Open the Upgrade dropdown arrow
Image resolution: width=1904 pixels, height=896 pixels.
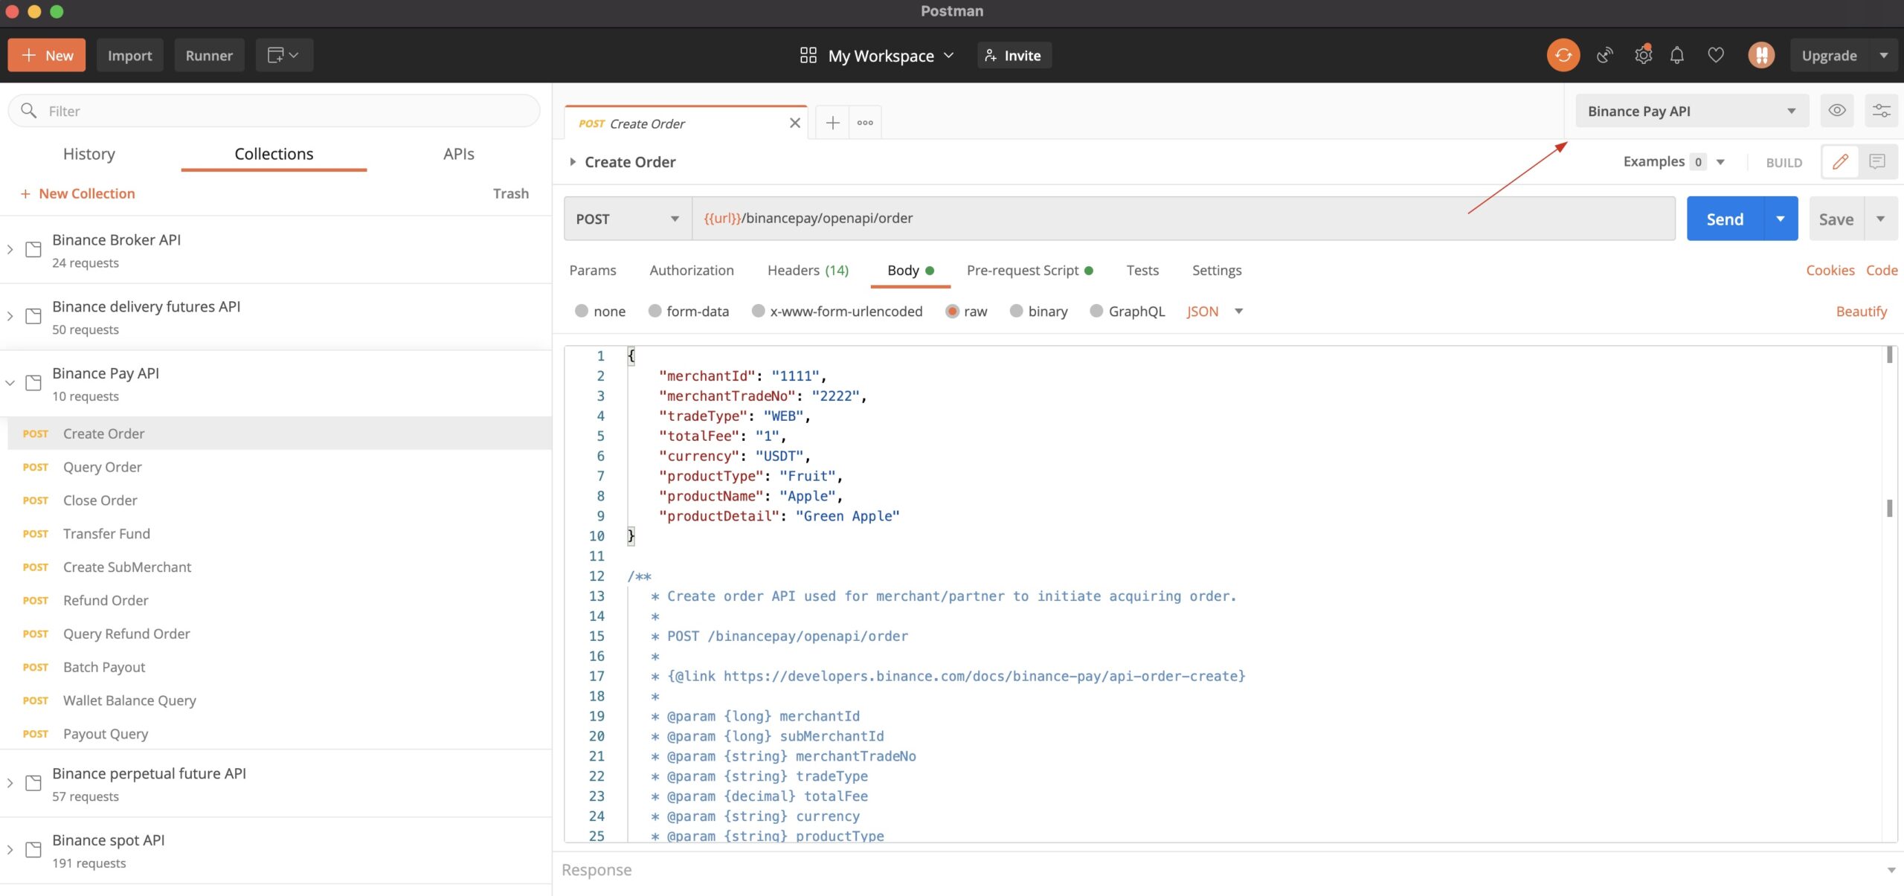tap(1883, 56)
